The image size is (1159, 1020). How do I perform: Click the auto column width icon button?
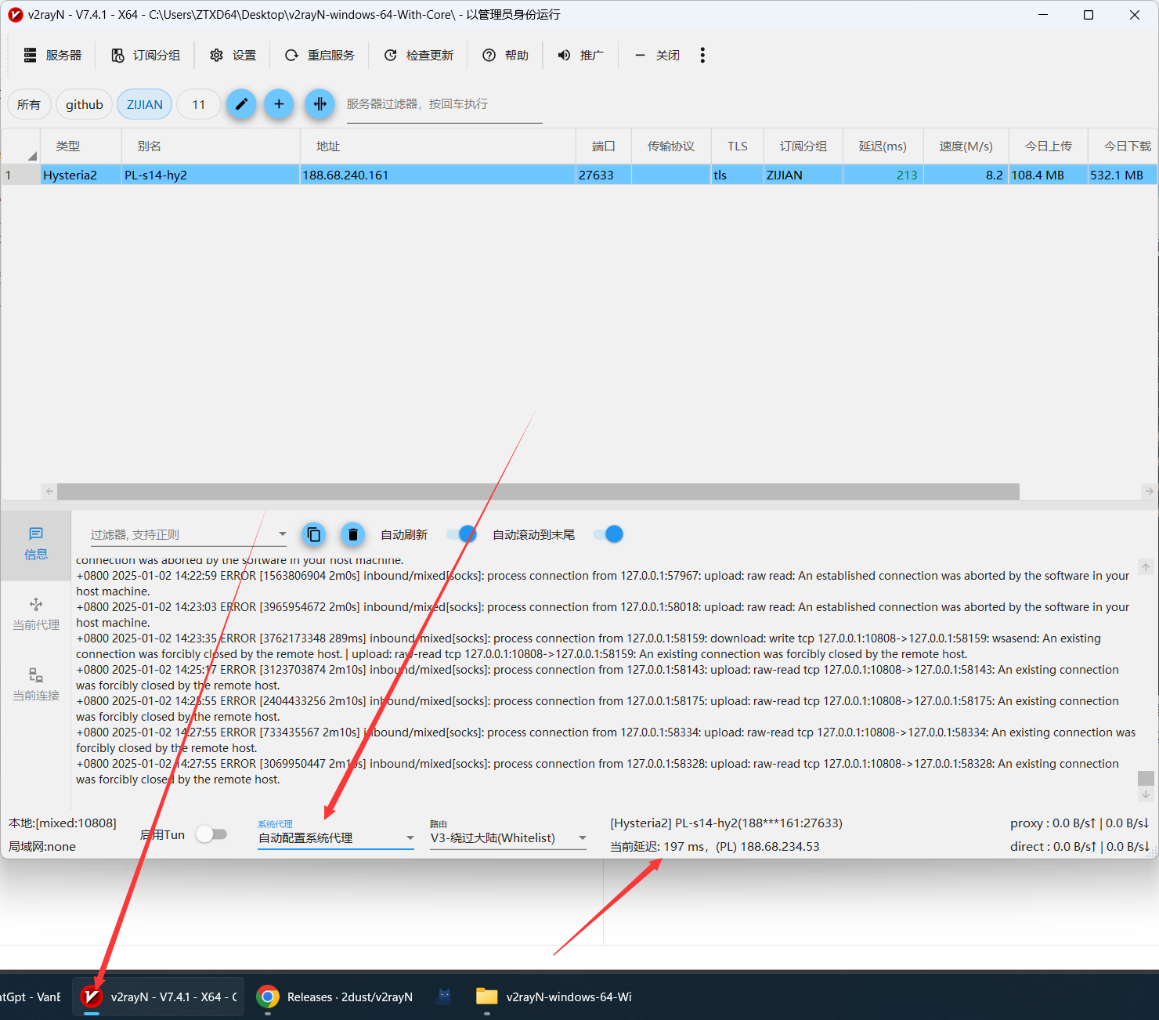point(320,104)
